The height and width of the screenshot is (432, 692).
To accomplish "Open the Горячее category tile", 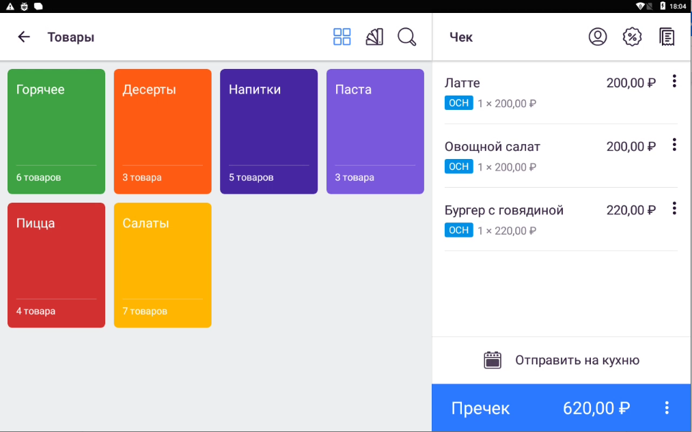I will [57, 131].
